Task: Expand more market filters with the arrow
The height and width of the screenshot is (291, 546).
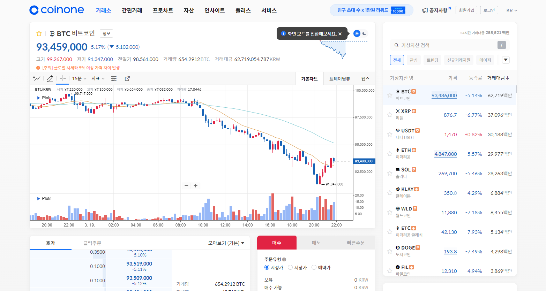Action: 506,60
